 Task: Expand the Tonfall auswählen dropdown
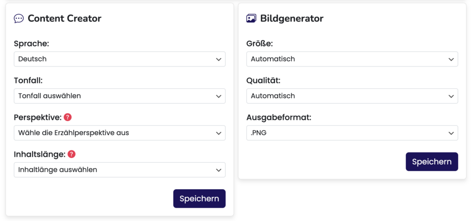tap(120, 96)
